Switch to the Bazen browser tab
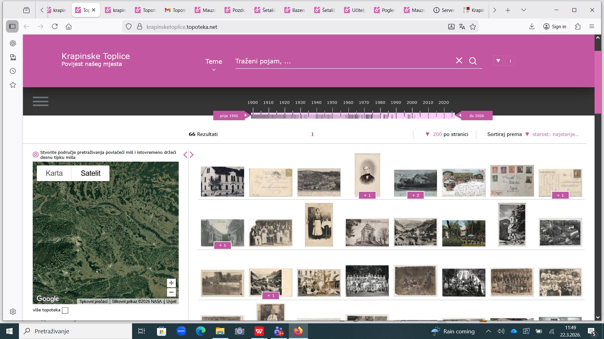This screenshot has height=339, width=604. coord(294,10)
